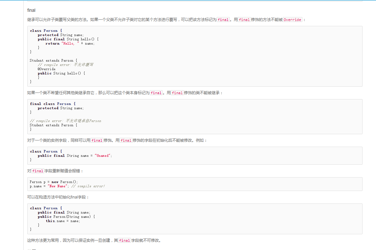The height and width of the screenshot is (250, 376).
Task: Click the line "public final String name = "Unamed";"
Action: 75,156
